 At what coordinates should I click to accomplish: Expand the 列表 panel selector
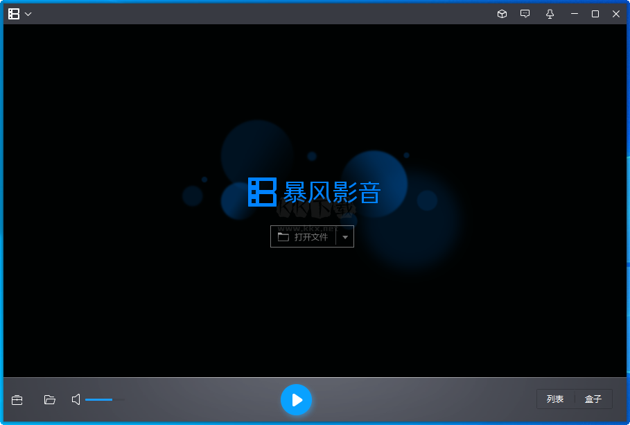(555, 399)
